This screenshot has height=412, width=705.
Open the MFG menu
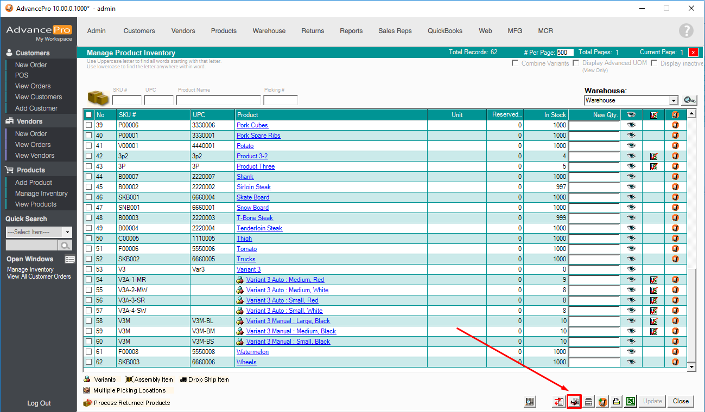coord(515,31)
